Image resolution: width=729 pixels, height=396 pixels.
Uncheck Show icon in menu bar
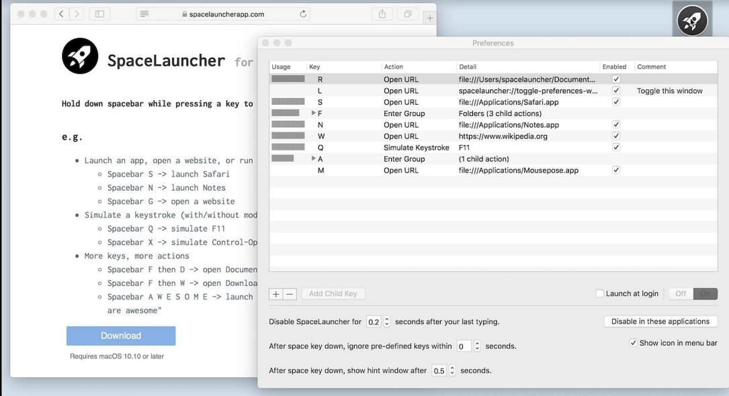[633, 343]
